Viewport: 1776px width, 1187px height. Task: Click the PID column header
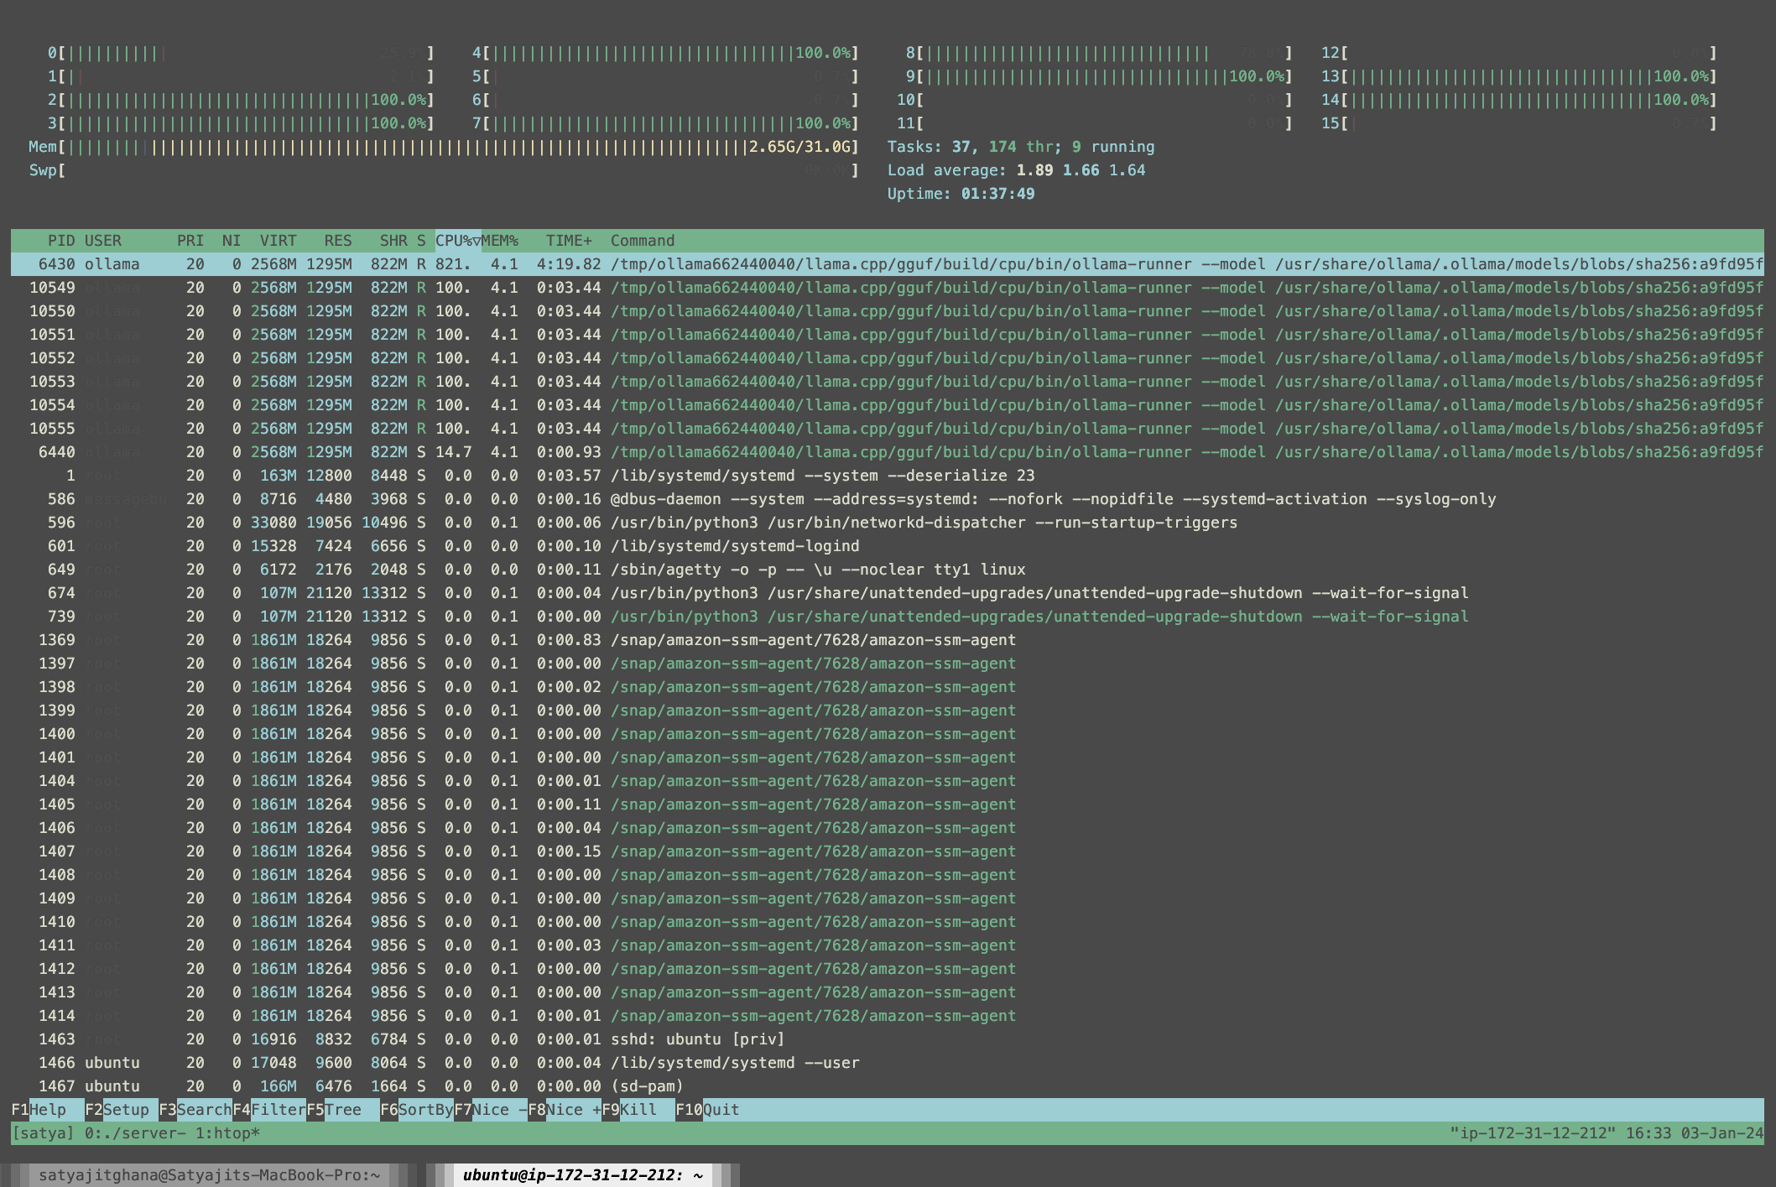61,241
